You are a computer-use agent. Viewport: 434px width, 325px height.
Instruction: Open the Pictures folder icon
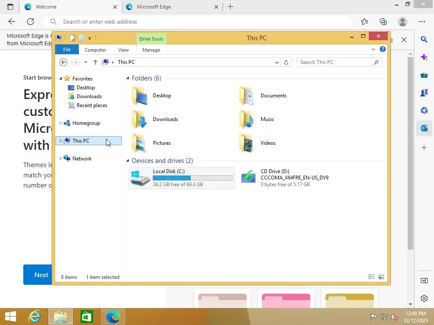[x=139, y=143]
